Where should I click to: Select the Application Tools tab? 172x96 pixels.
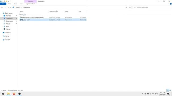click(30, 4)
